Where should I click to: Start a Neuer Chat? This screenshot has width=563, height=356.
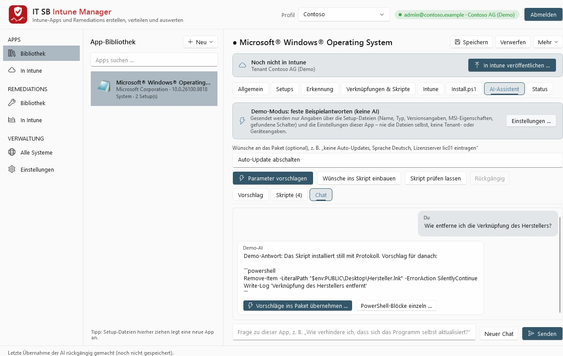click(499, 334)
